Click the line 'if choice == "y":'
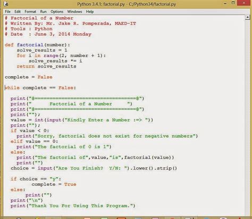Viewport: 252px width, 219px height. [36, 179]
